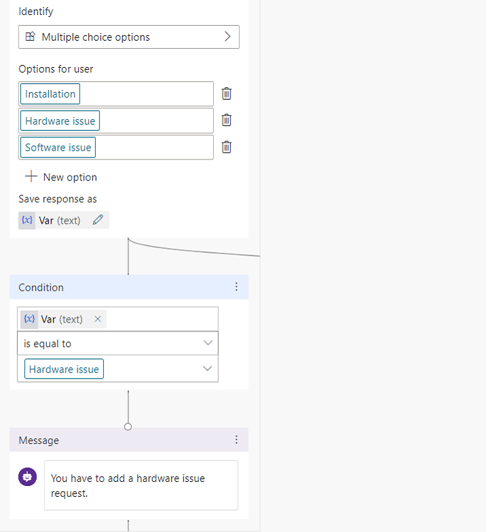This screenshot has width=486, height=532.
Task: Edit the Var response variable name
Action: [x=98, y=220]
